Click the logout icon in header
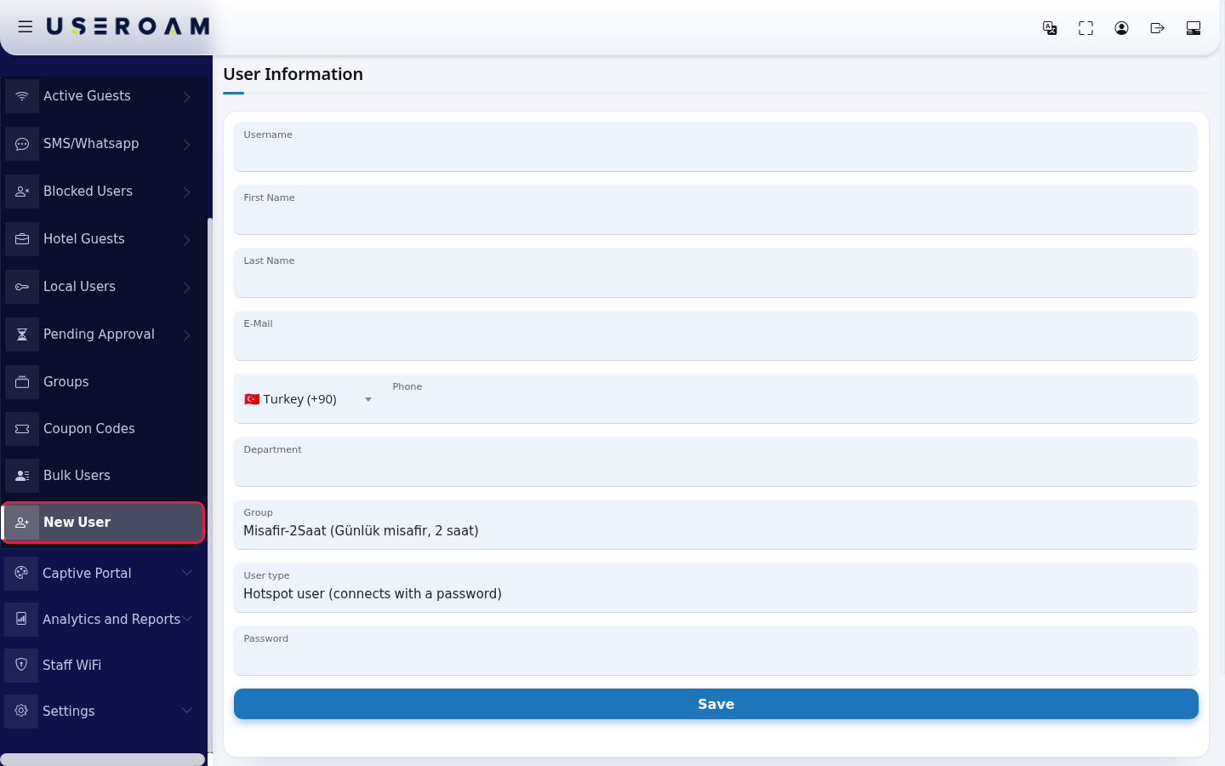1225x766 pixels. coord(1157,28)
